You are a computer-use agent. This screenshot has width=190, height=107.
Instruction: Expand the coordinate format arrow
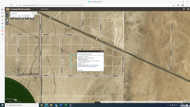pyautogui.click(x=23, y=102)
